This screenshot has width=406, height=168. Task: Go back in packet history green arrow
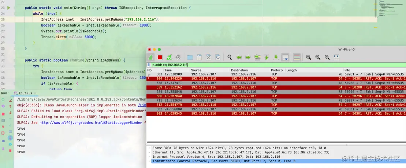239,57
